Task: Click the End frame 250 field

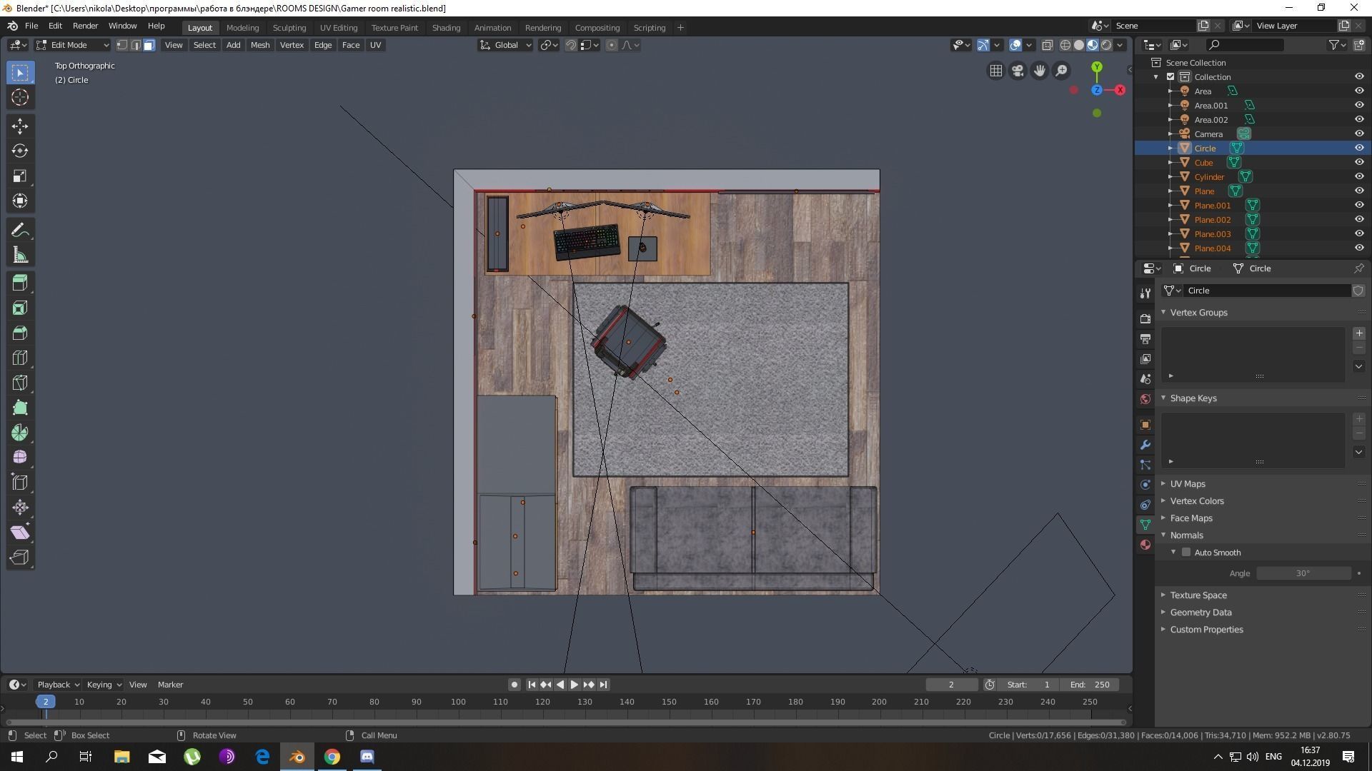Action: 1090,685
